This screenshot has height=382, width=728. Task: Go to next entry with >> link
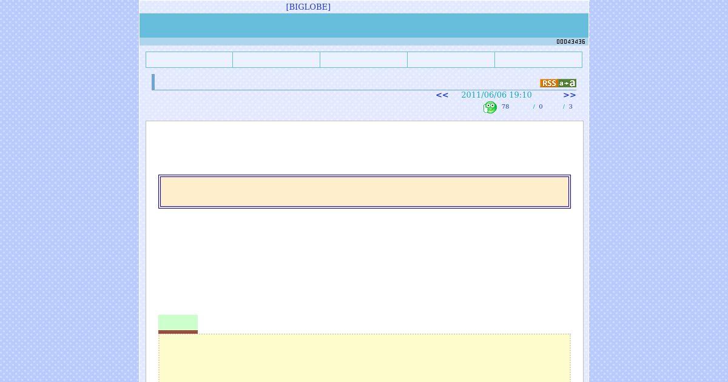570,95
